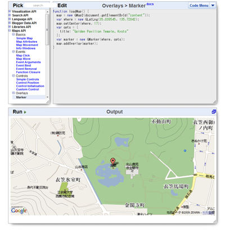This screenshot has height=232, width=225.
Task: Open the Map Attributes sample
Action: tap(26, 42)
